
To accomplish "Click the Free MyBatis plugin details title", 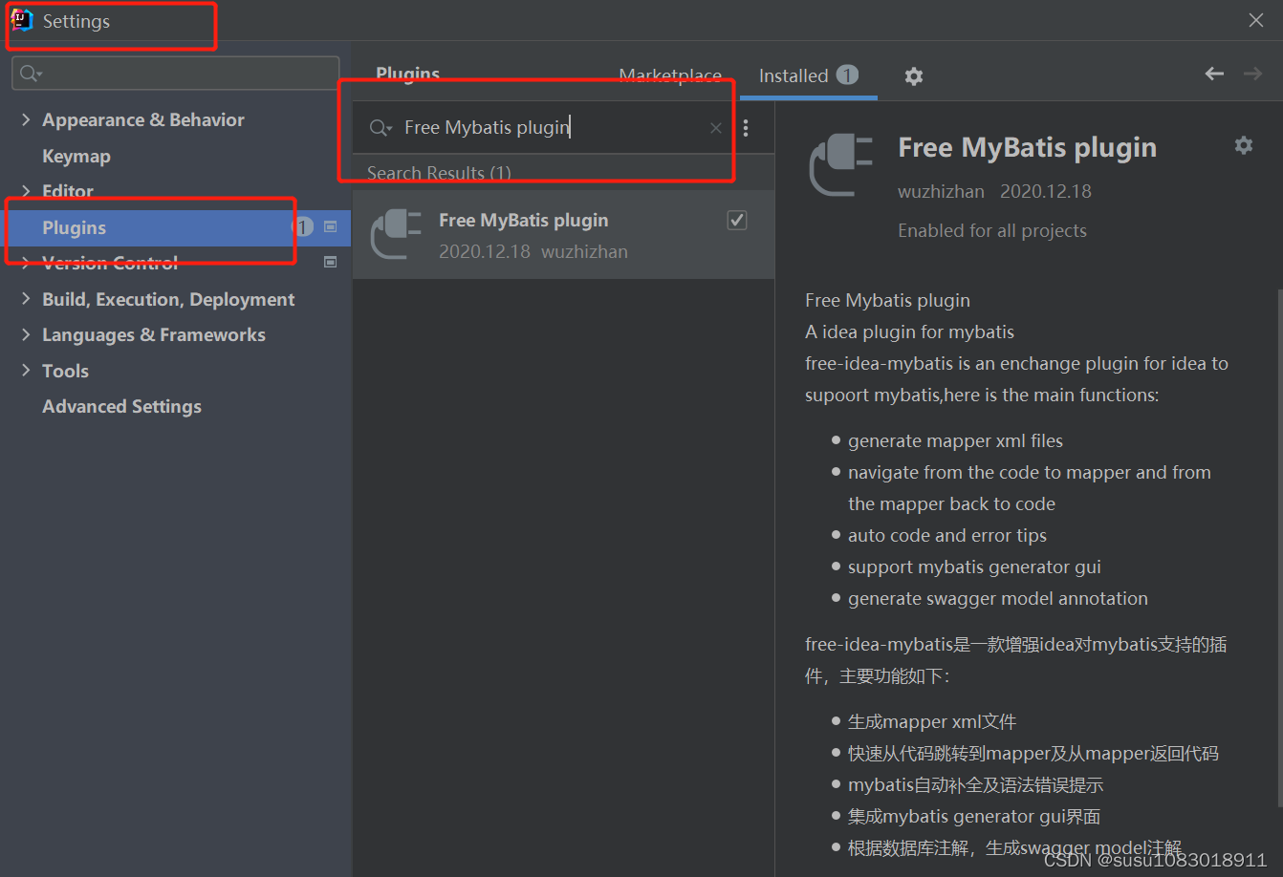I will coord(1028,147).
